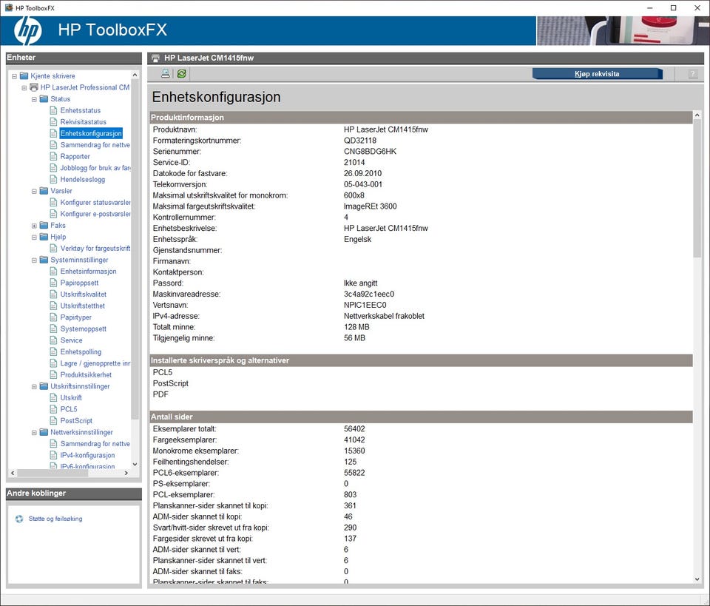This screenshot has height=606, width=710.
Task: Click the printer icon for HP LaserJet Professional
Action: click(x=34, y=87)
